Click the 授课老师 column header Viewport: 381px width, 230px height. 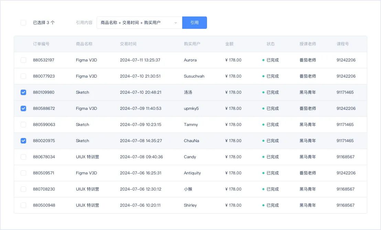coord(308,44)
